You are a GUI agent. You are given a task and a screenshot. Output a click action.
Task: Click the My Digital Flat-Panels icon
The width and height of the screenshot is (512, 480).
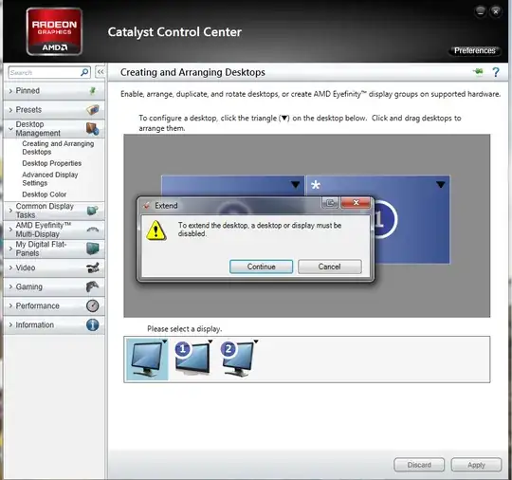coord(93,249)
